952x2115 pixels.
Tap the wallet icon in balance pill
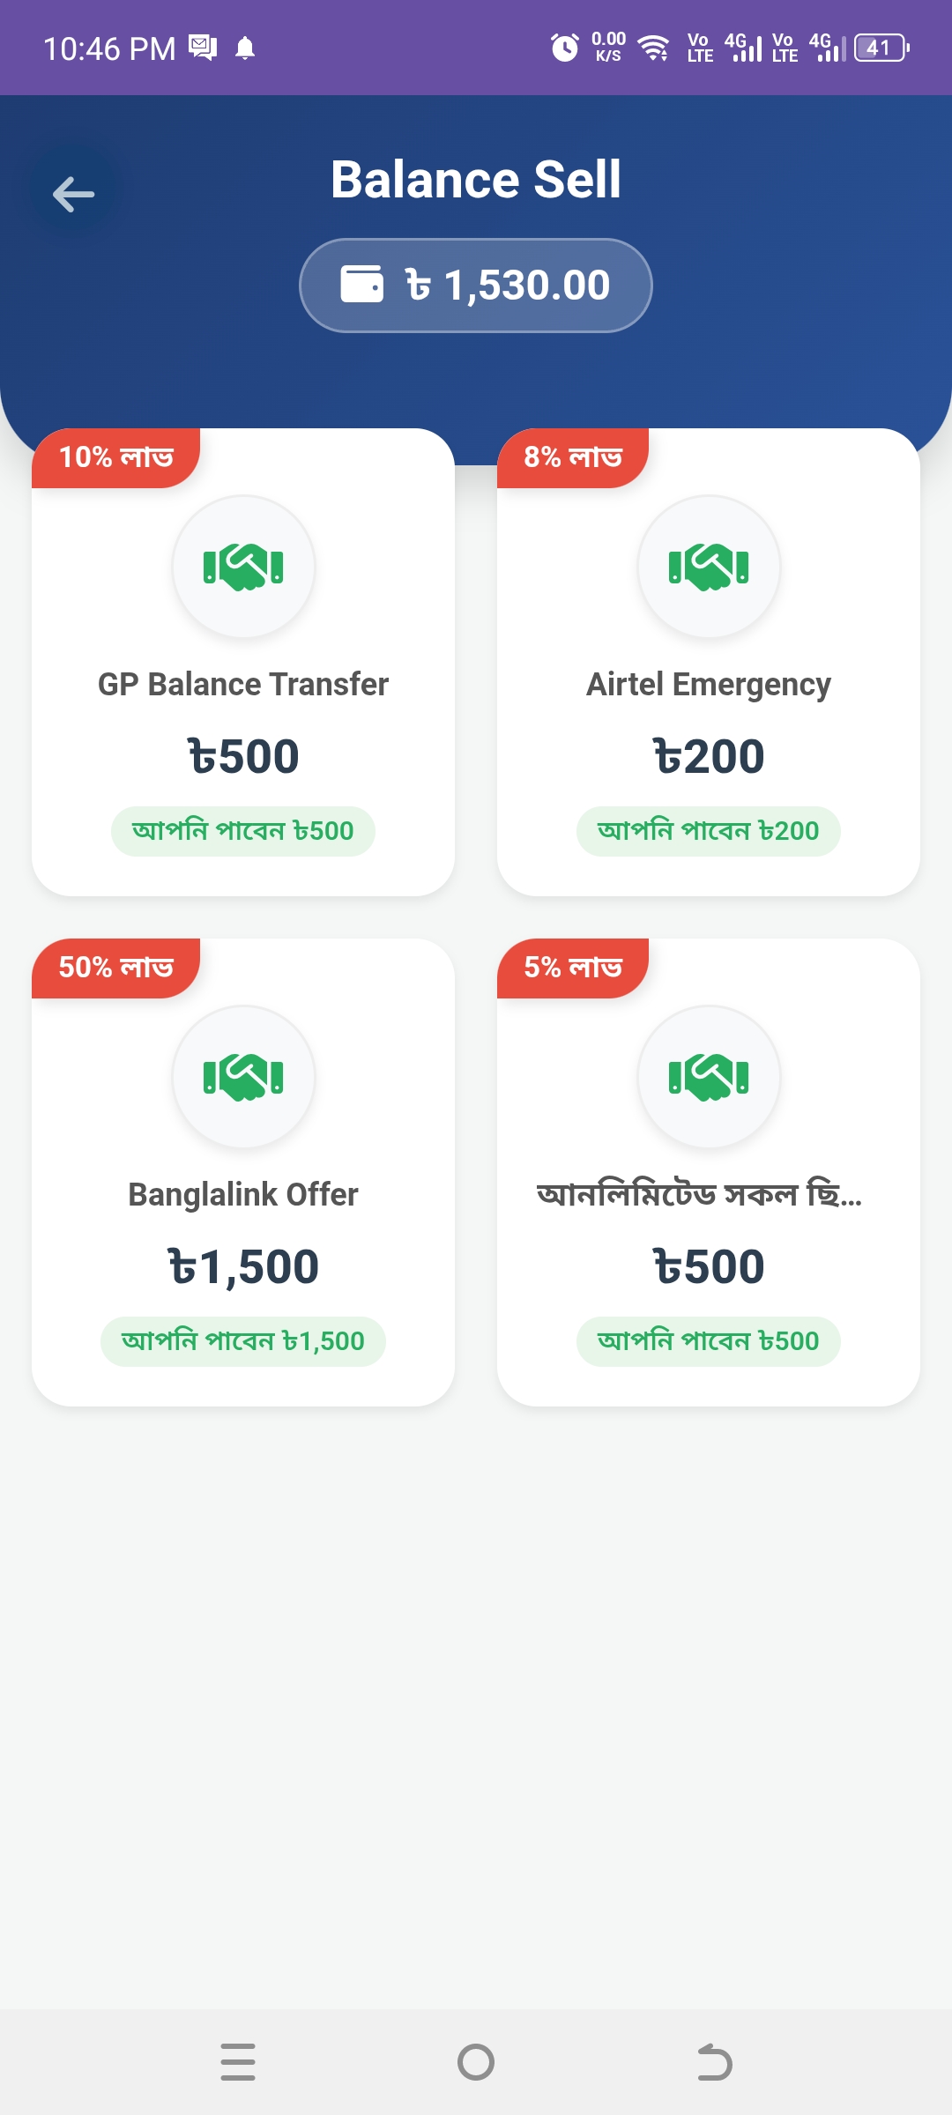click(362, 285)
